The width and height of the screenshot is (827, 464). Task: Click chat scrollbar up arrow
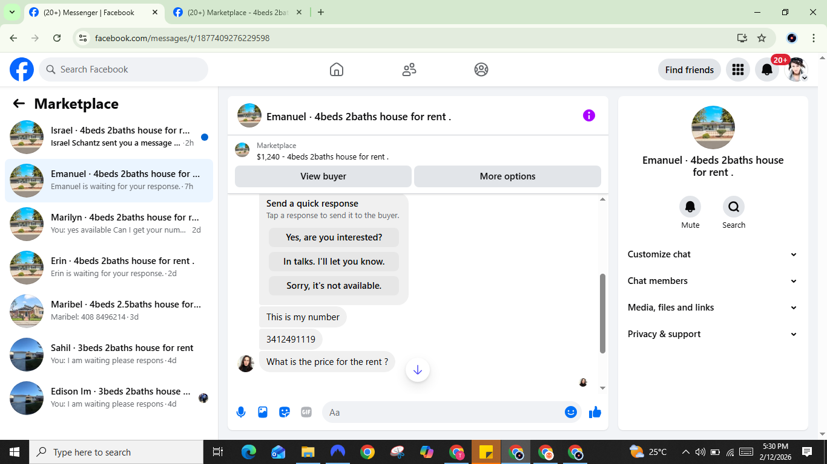602,199
